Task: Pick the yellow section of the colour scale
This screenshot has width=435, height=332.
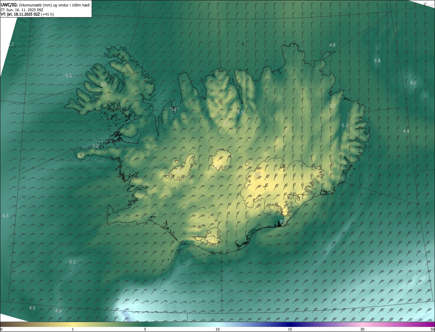Action: click(73, 324)
